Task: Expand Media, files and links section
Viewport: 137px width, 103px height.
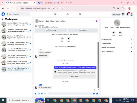Action: [117, 48]
